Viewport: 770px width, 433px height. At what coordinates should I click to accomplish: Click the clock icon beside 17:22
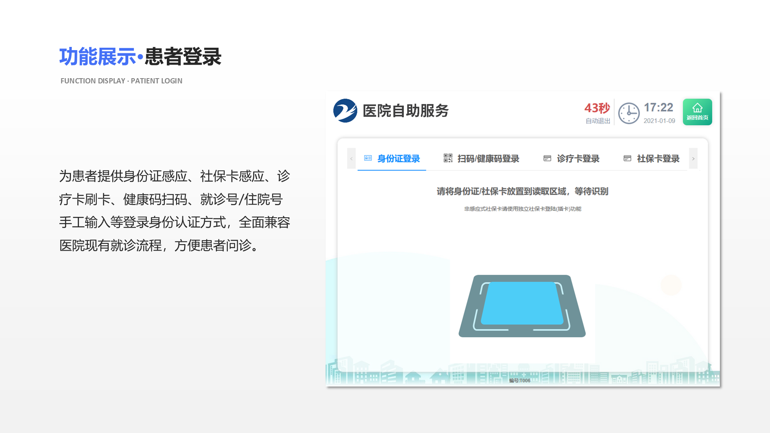click(x=628, y=113)
